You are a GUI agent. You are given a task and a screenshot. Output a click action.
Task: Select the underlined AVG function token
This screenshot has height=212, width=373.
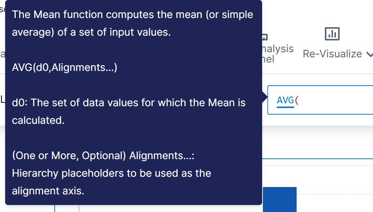click(285, 100)
